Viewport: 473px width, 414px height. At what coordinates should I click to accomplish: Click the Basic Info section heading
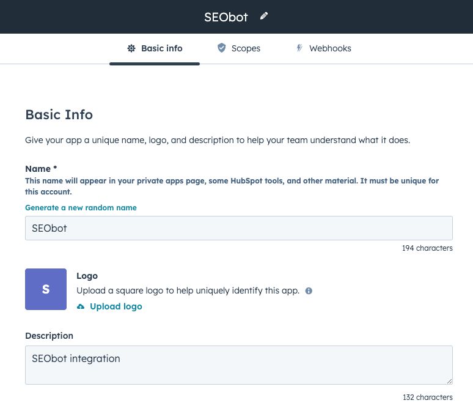coord(59,114)
